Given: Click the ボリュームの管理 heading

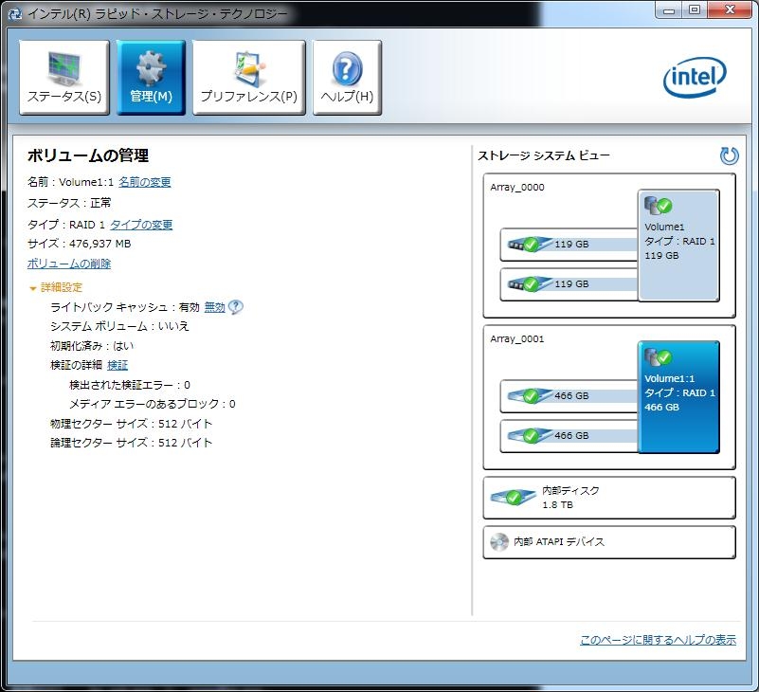Looking at the screenshot, I should coord(88,155).
